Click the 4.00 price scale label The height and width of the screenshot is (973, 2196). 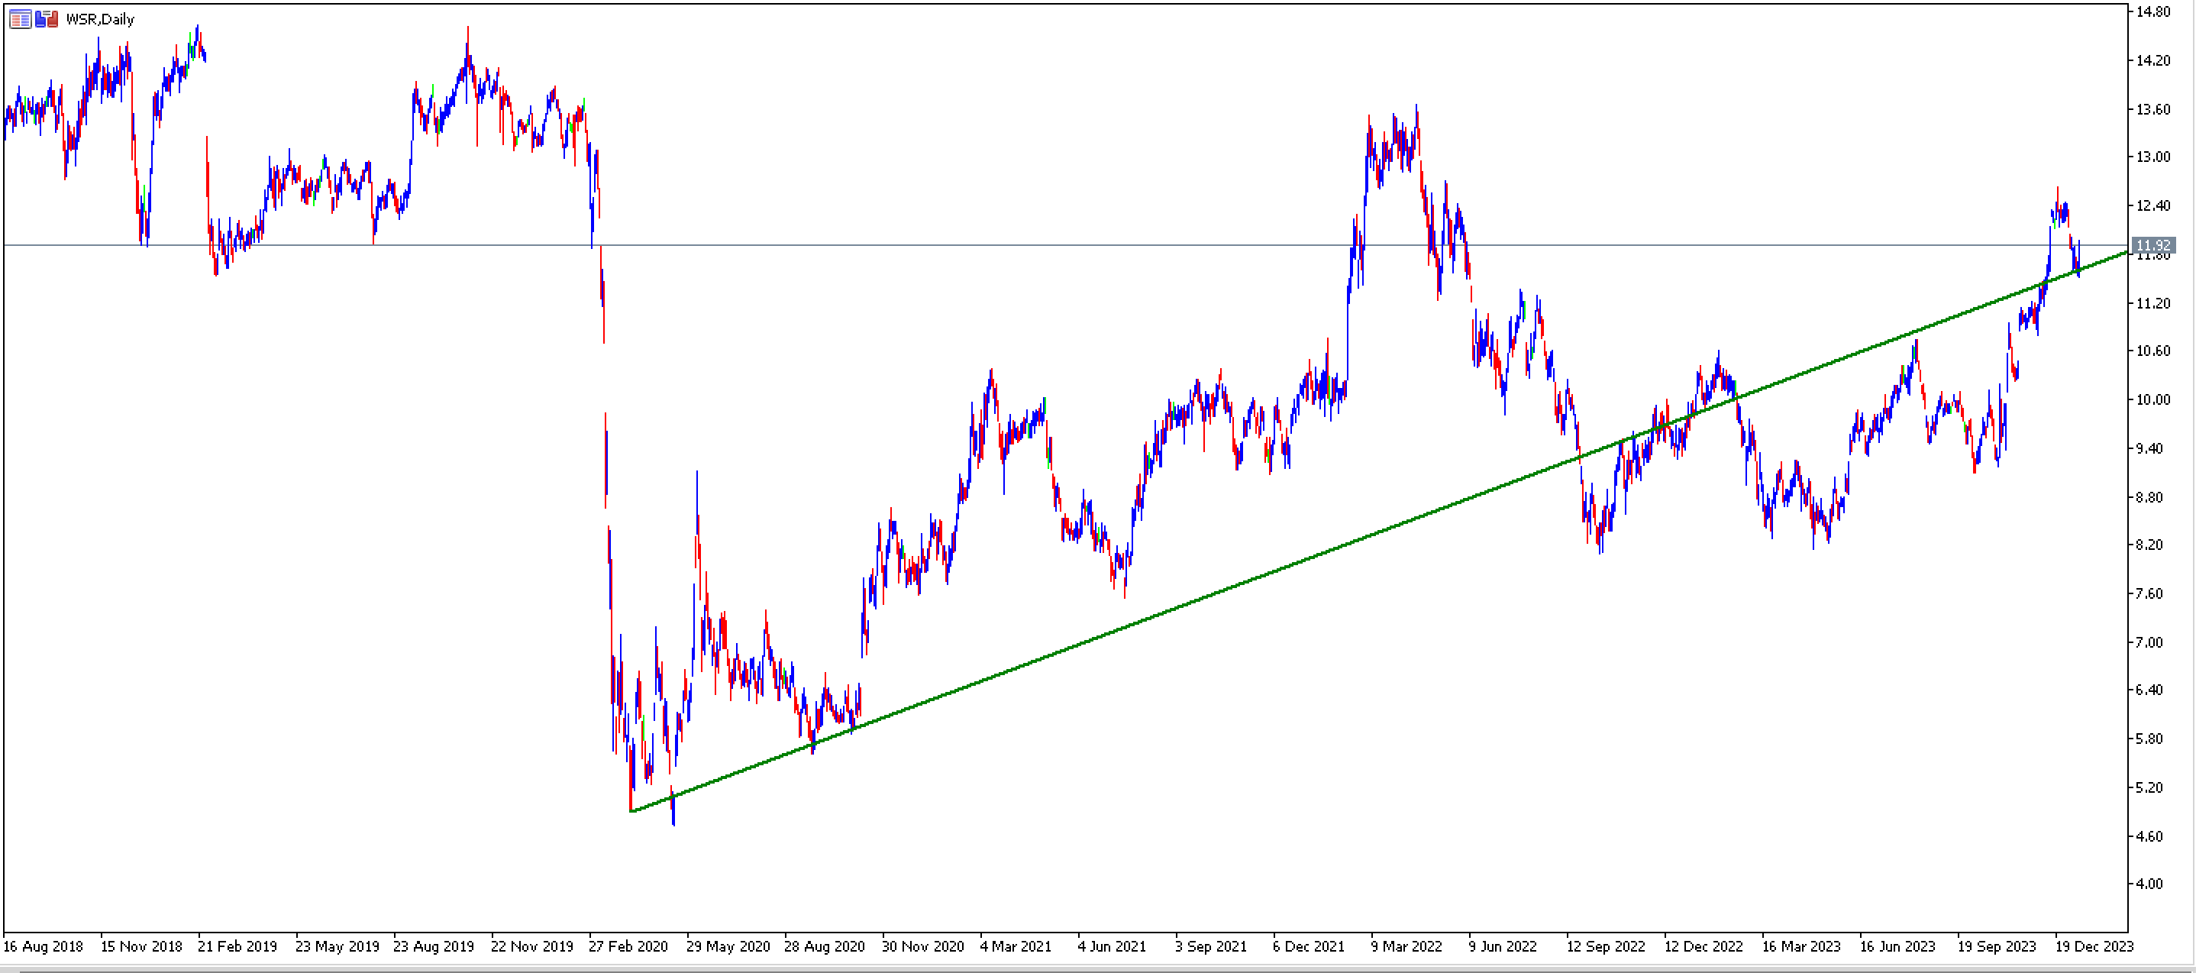pos(2150,884)
